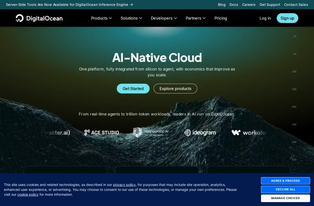The width and height of the screenshot is (314, 206).
Task: Open the workato customer logo
Action: pyautogui.click(x=249, y=133)
